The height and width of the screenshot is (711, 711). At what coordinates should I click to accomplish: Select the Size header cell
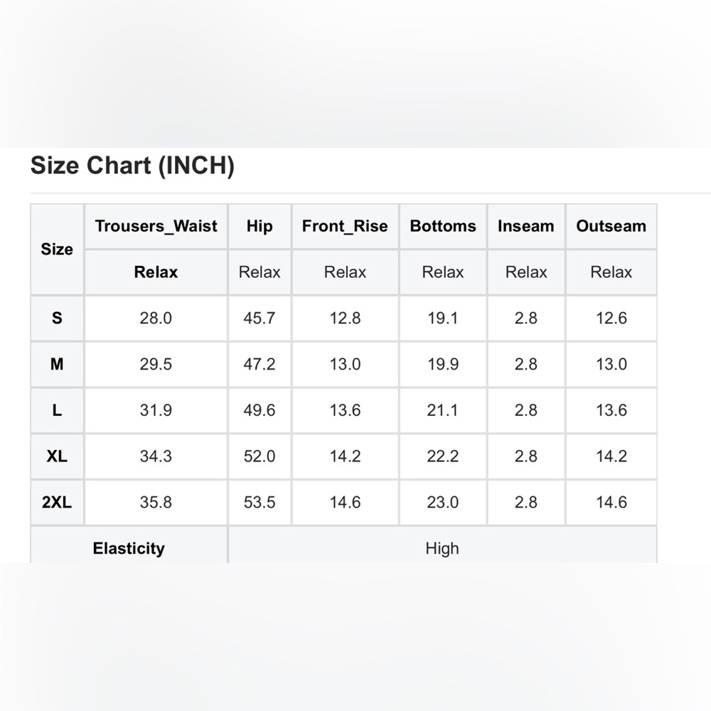point(57,250)
